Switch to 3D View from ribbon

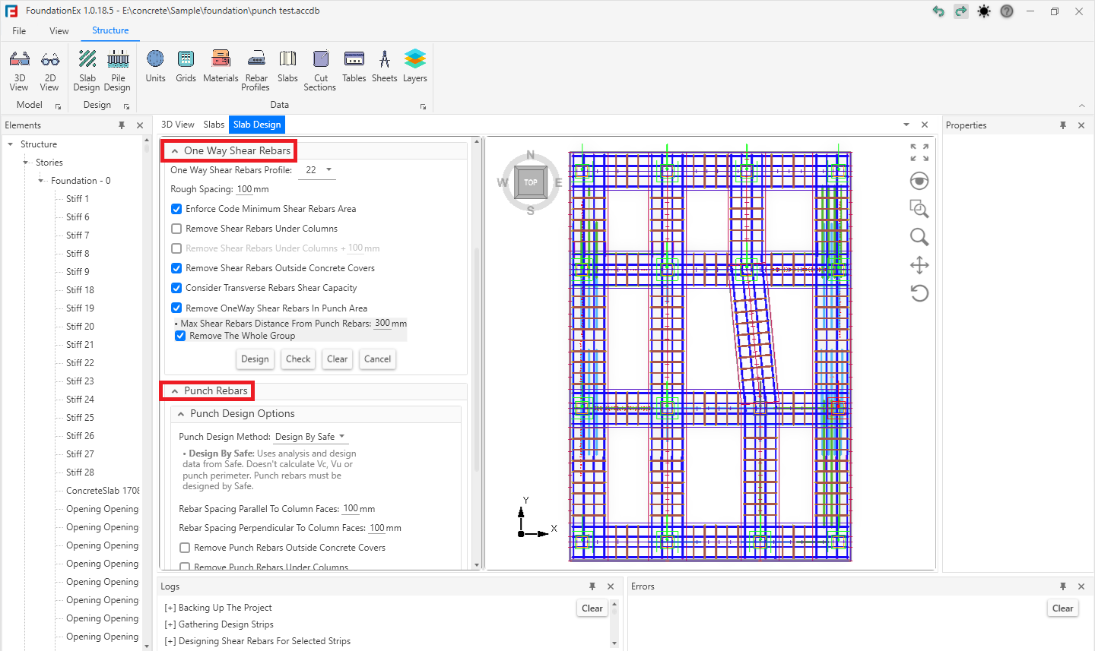20,71
